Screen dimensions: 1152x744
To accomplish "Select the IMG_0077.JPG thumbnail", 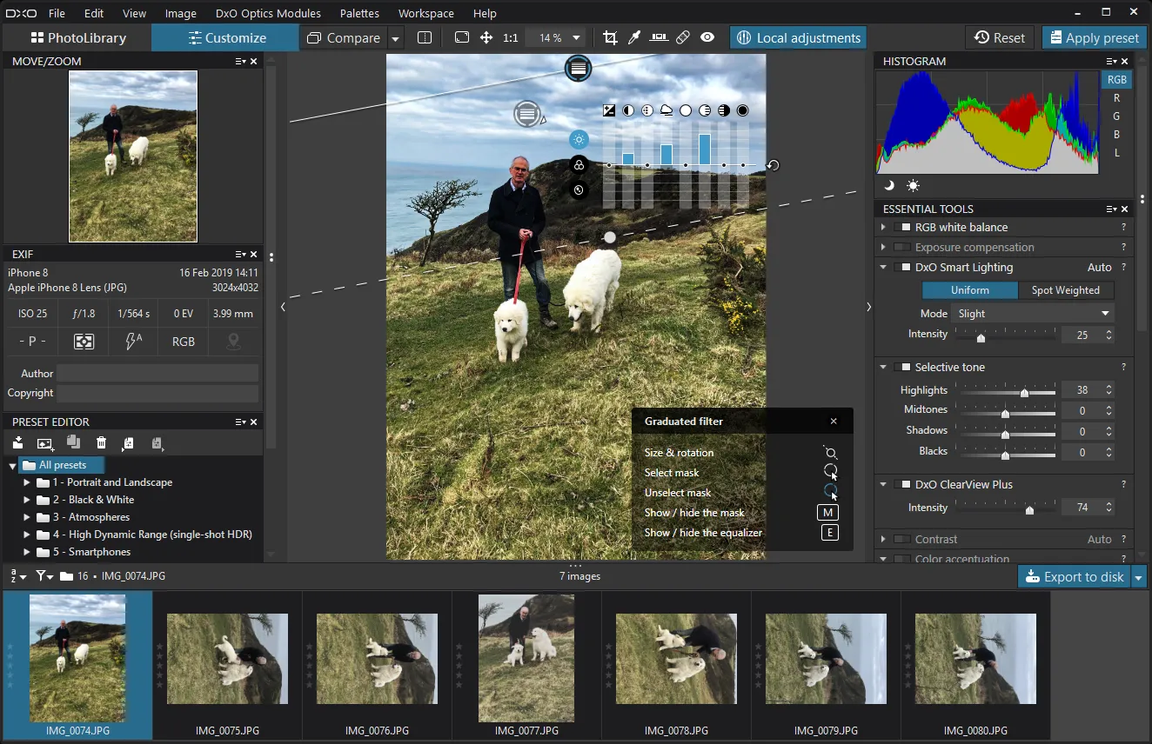I will click(526, 658).
